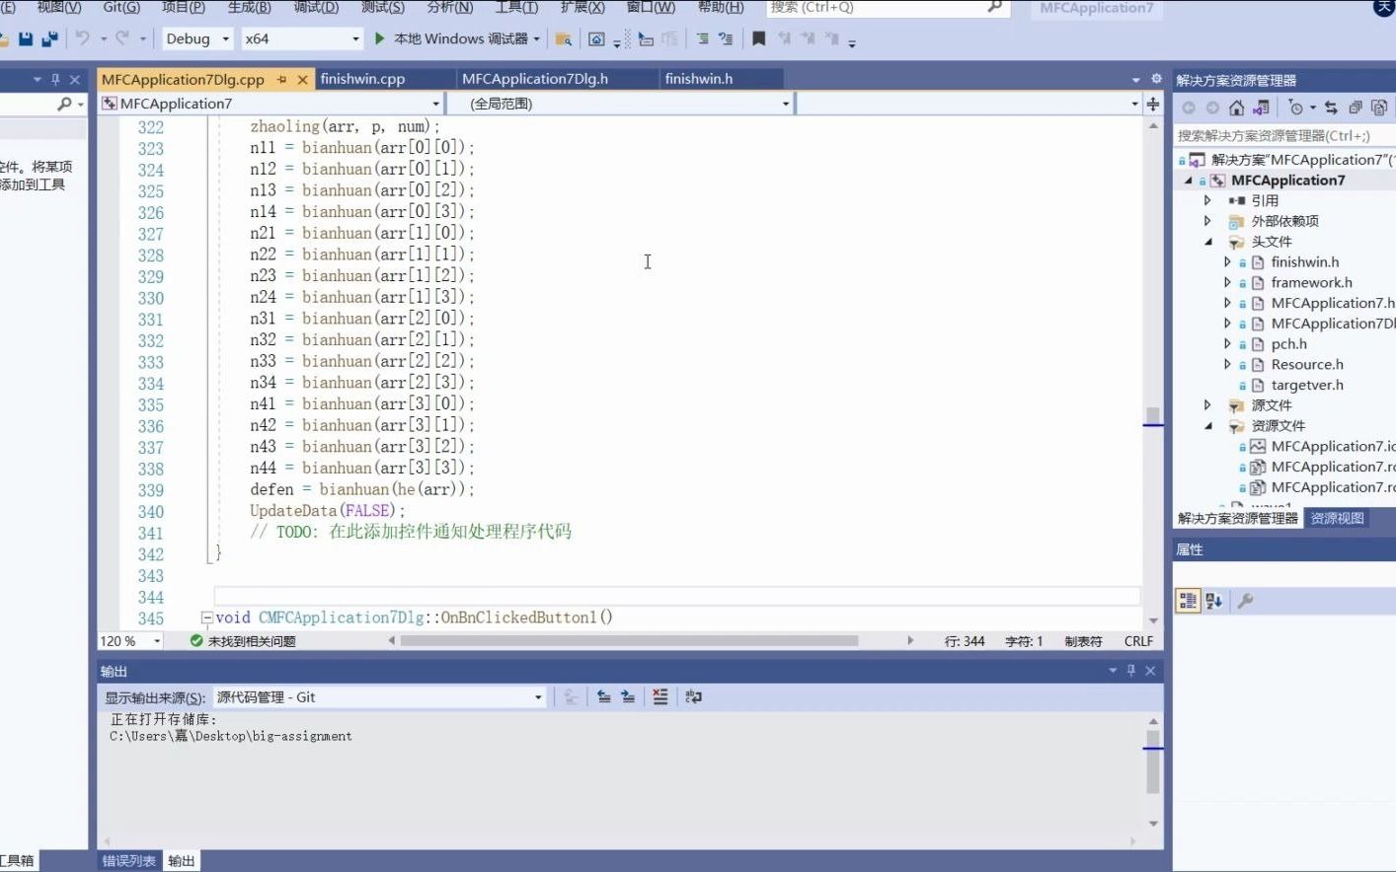Close the MFCApplication7Dlg.cpp tab
The width and height of the screenshot is (1396, 872).
[303, 79]
